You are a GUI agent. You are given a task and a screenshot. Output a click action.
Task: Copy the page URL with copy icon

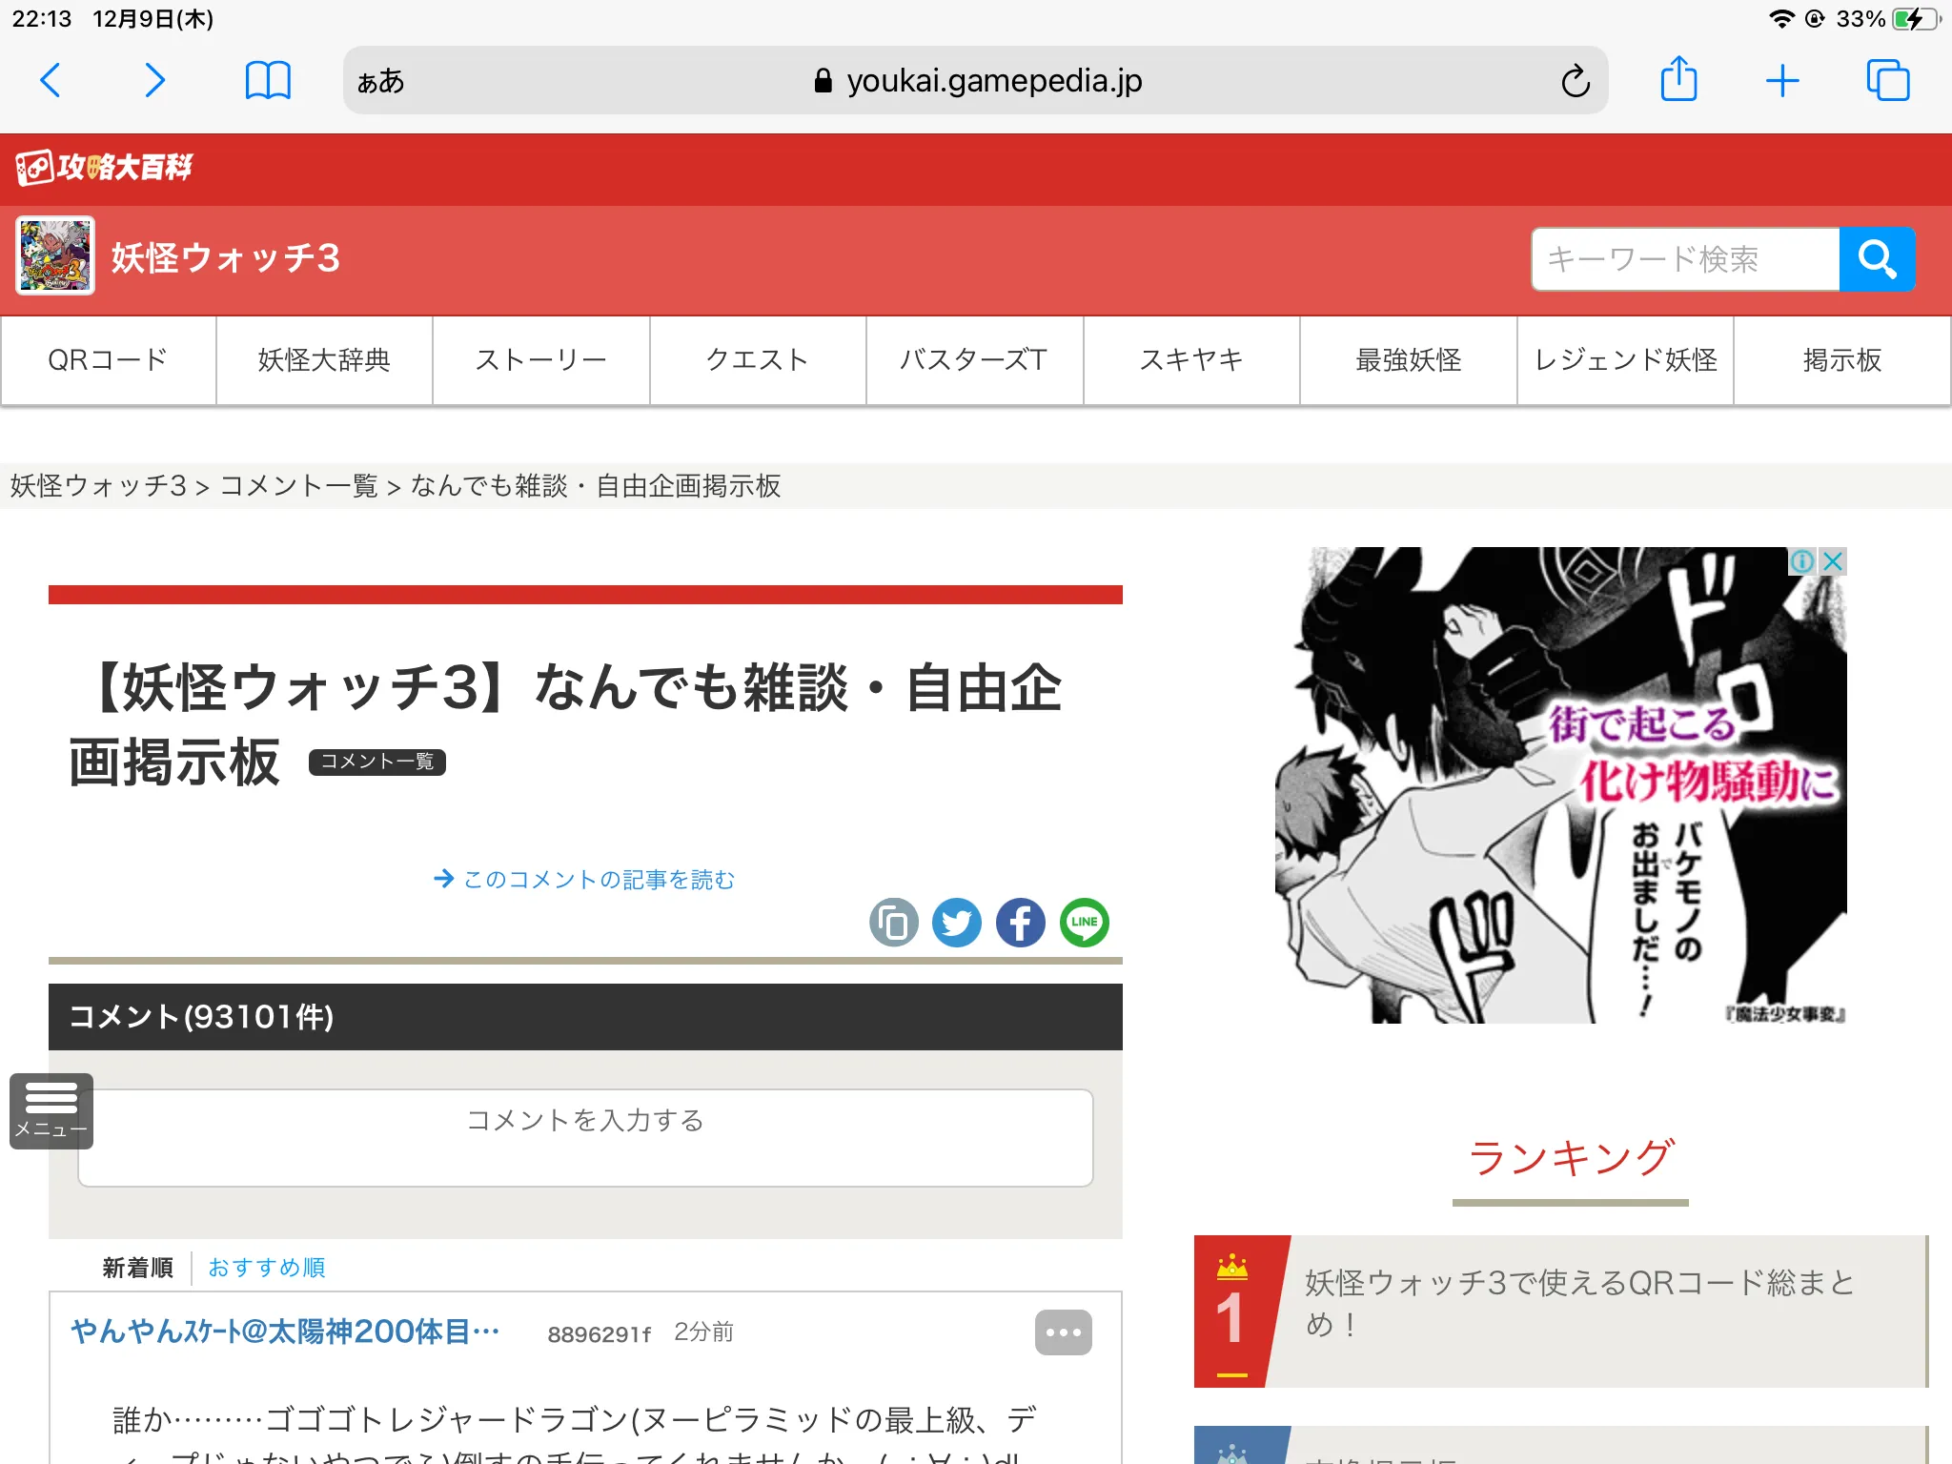(893, 923)
